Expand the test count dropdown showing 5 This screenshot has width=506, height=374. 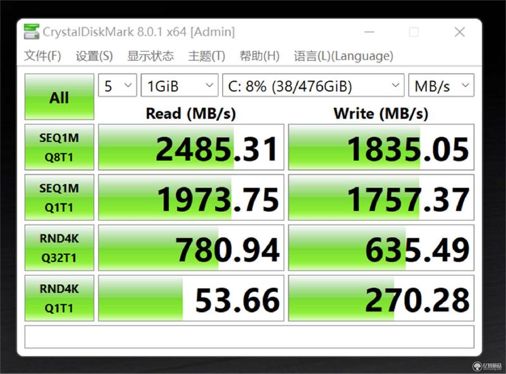click(118, 85)
